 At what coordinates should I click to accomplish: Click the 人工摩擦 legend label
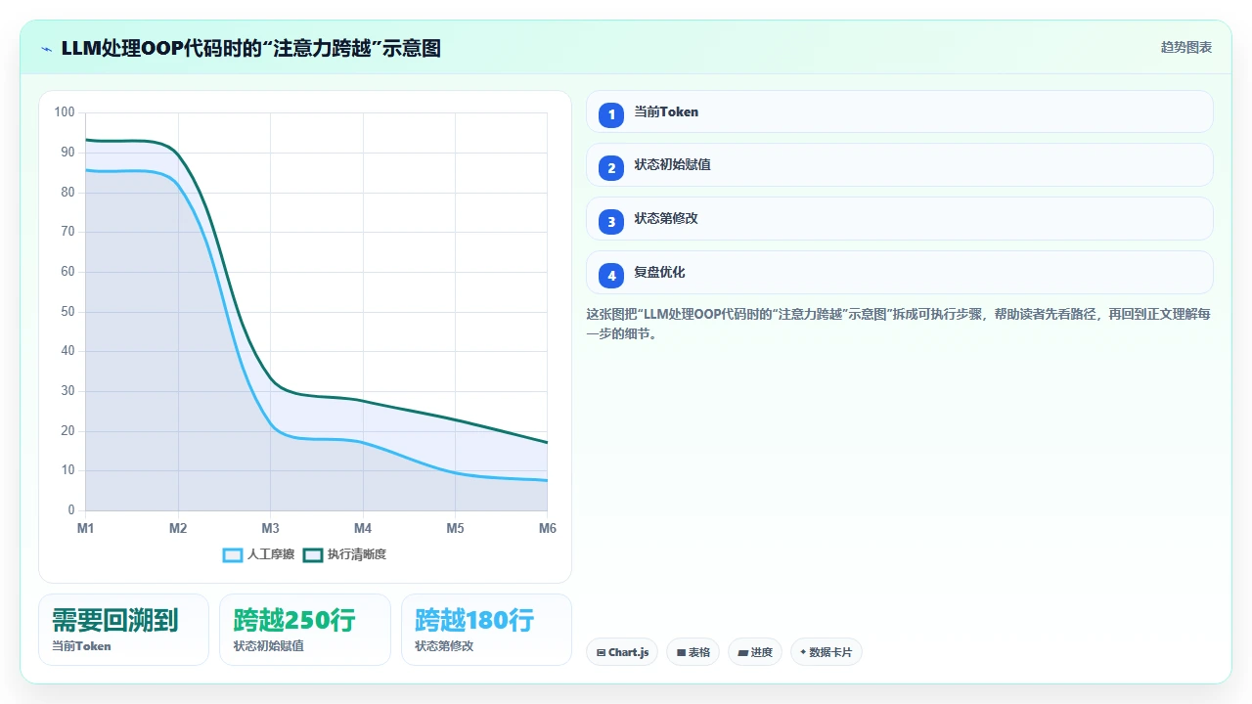pyautogui.click(x=271, y=554)
